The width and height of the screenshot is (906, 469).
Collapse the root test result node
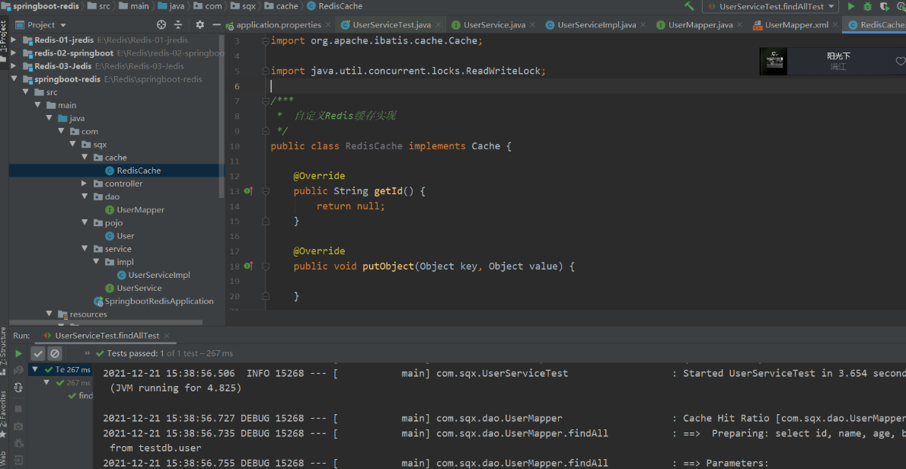click(36, 370)
